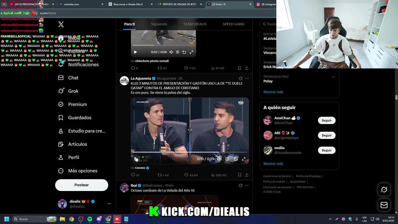Open more options on La Agusneta post
The image size is (398, 224).
247,78
